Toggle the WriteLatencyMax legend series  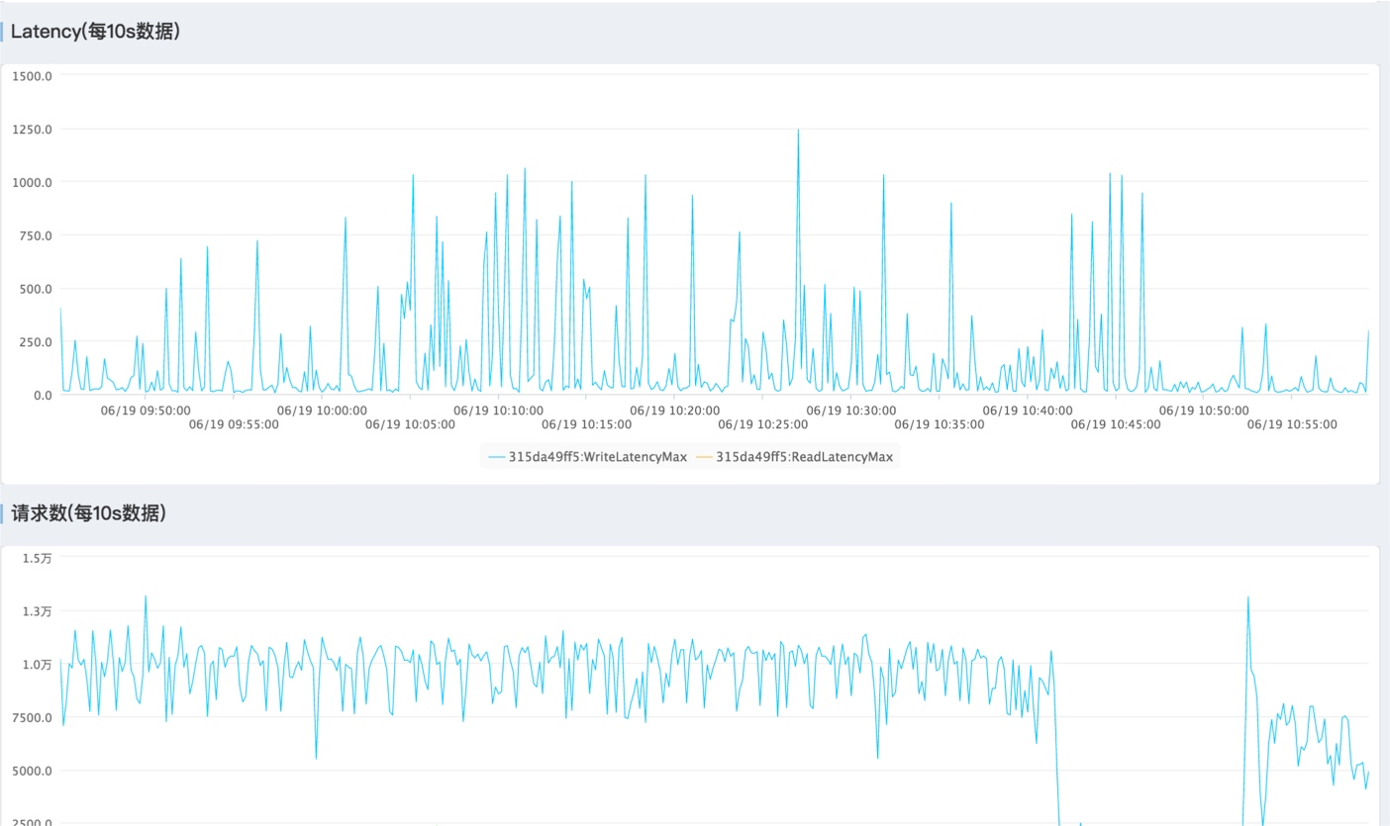click(587, 457)
